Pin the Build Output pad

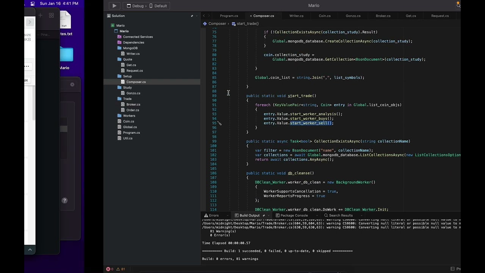tap(264, 215)
